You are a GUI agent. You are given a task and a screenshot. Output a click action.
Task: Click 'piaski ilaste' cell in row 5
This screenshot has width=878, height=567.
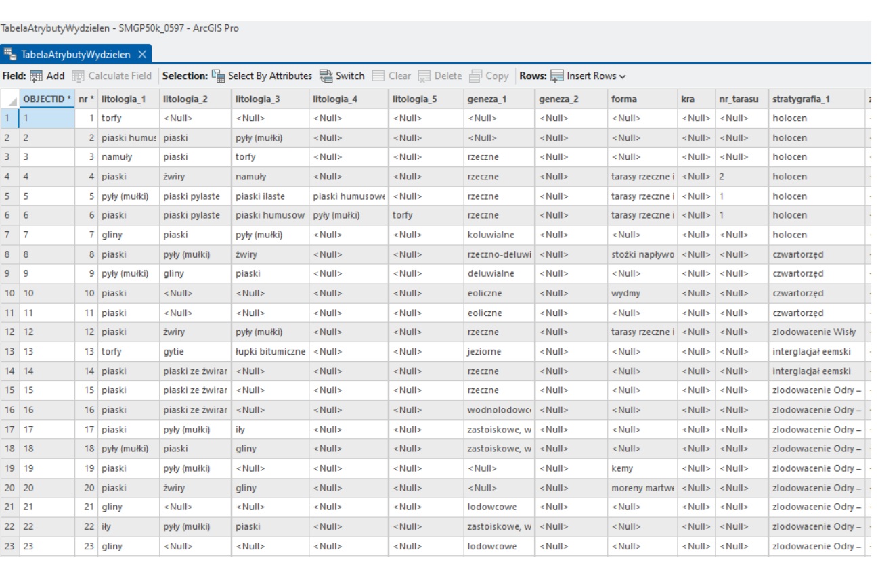click(271, 196)
